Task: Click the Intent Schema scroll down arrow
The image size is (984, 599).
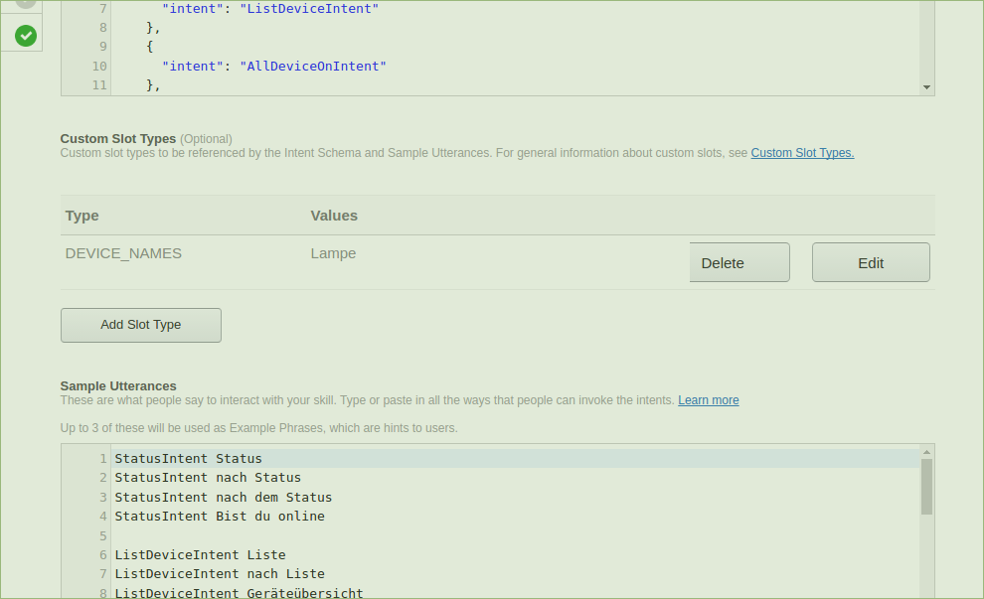Action: point(927,87)
